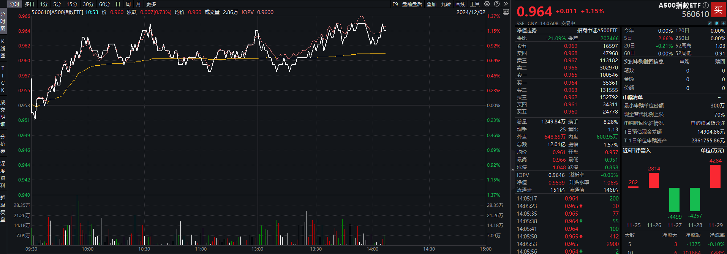727x254 pixels.
Task: Set a price alert bell icon
Action: (717, 23)
